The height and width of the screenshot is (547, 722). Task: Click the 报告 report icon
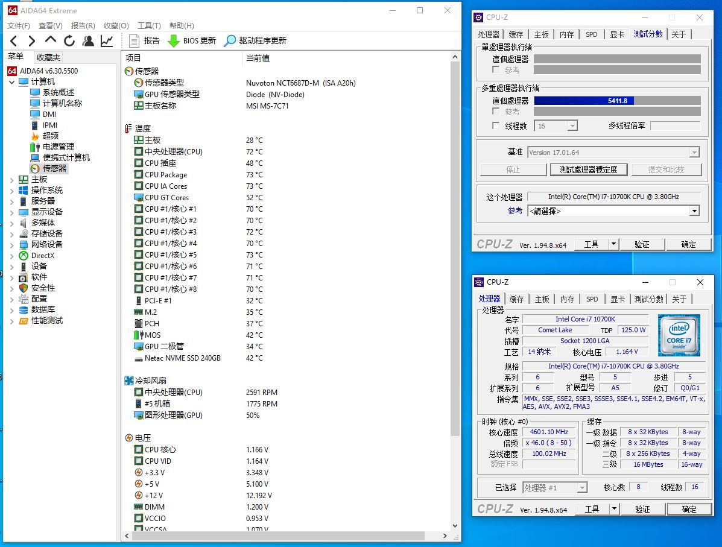(135, 41)
